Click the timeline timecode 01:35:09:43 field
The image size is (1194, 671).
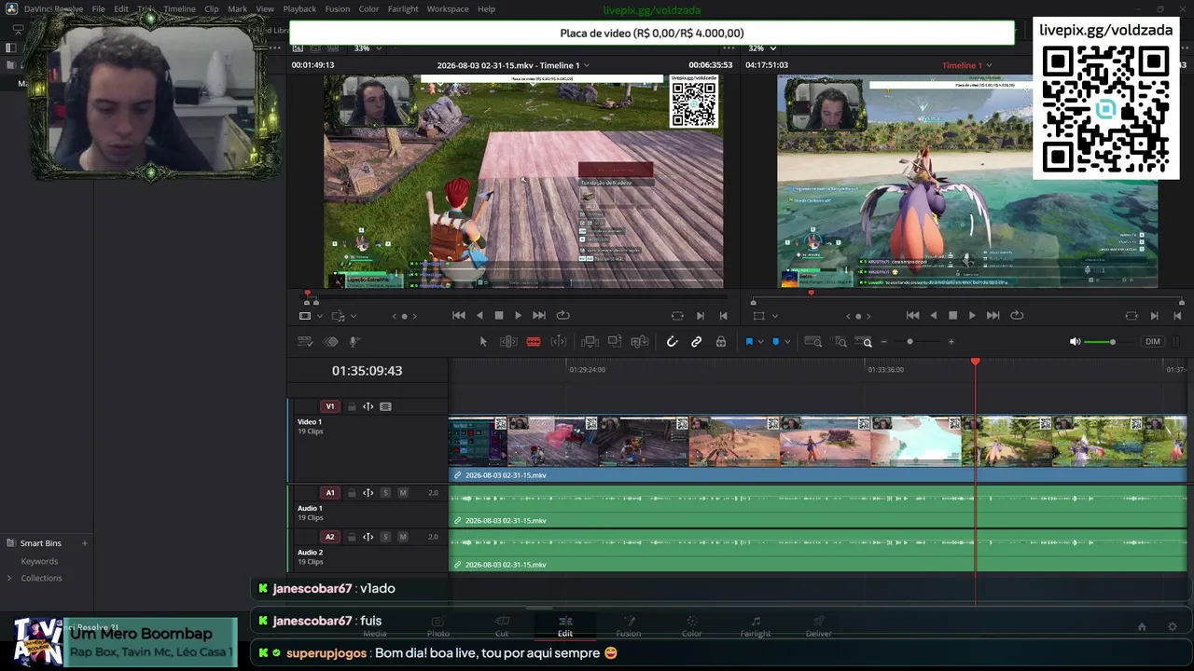point(367,371)
